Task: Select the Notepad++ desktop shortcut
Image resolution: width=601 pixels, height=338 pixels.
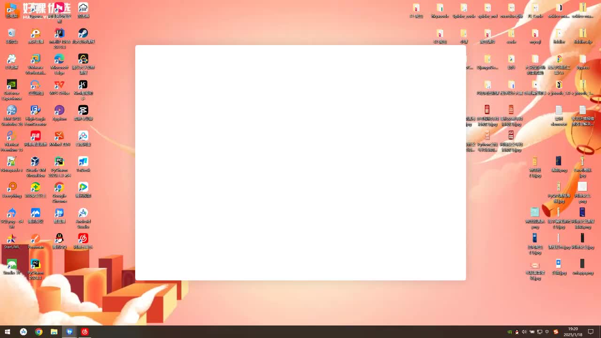Action: (x=12, y=164)
